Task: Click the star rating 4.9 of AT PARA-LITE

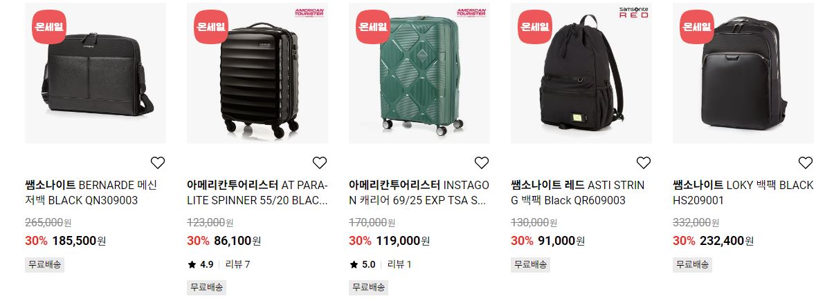Action: click(x=201, y=264)
